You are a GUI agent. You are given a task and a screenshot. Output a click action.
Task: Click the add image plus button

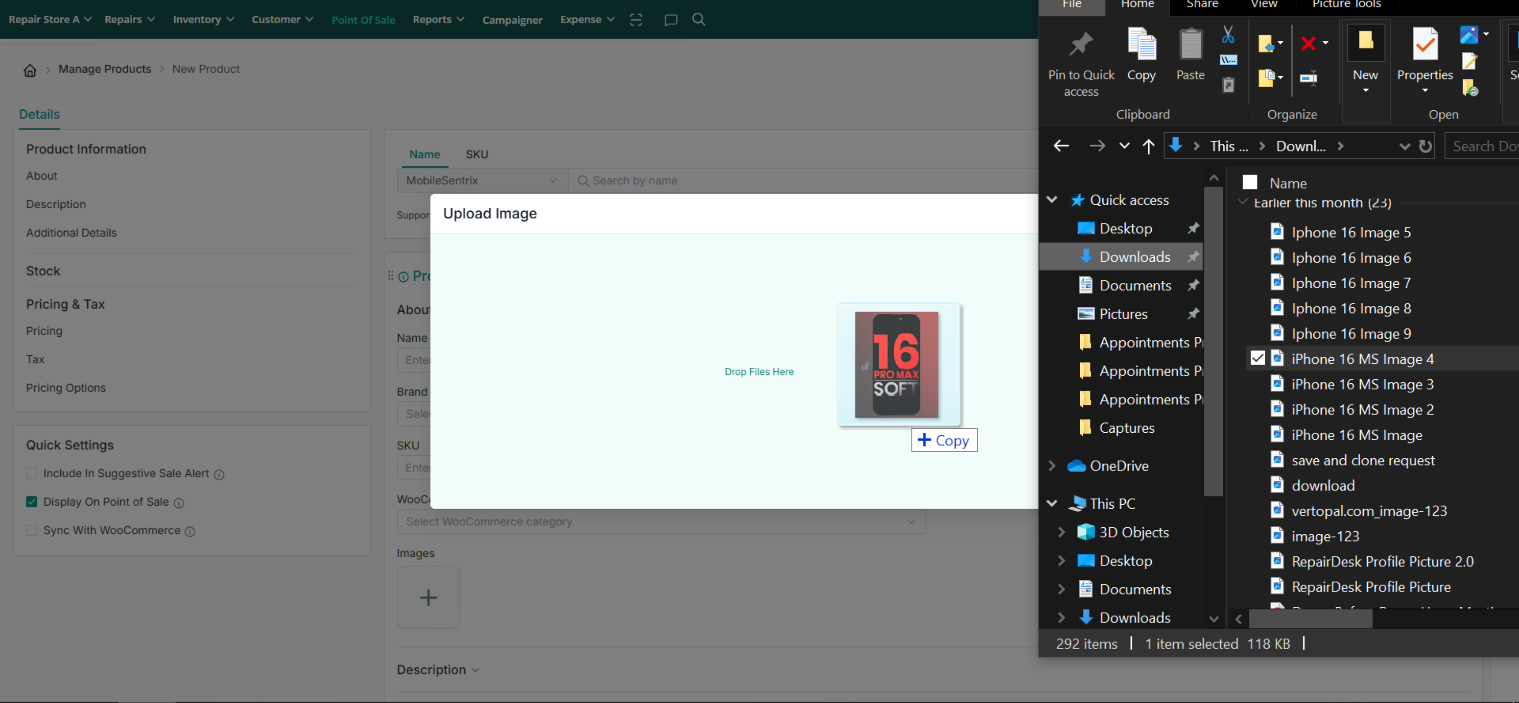click(428, 597)
